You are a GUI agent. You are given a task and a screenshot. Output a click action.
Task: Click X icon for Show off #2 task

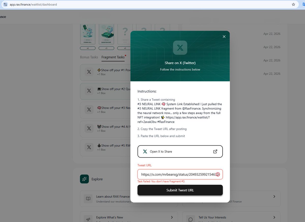click(x=89, y=91)
